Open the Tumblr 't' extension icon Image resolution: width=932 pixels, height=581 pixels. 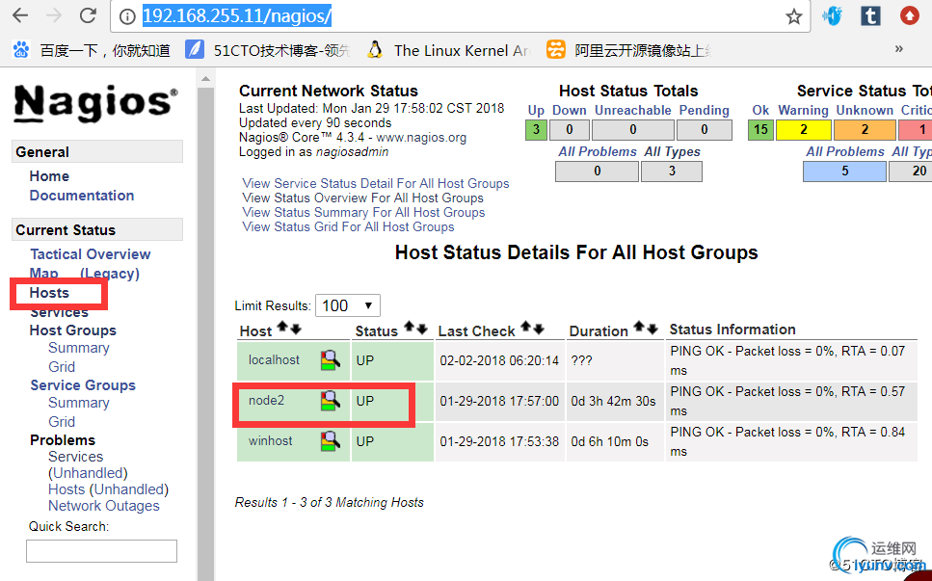point(870,16)
